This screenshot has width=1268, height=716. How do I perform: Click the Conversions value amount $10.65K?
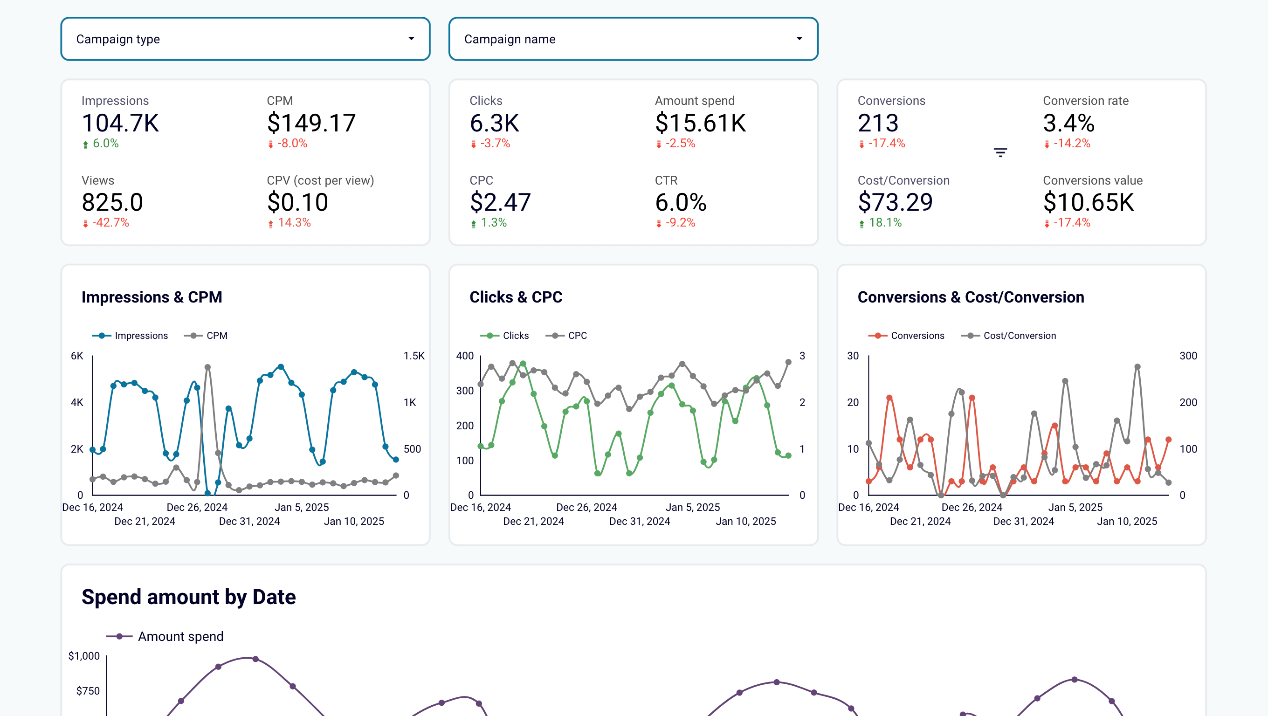(x=1089, y=202)
